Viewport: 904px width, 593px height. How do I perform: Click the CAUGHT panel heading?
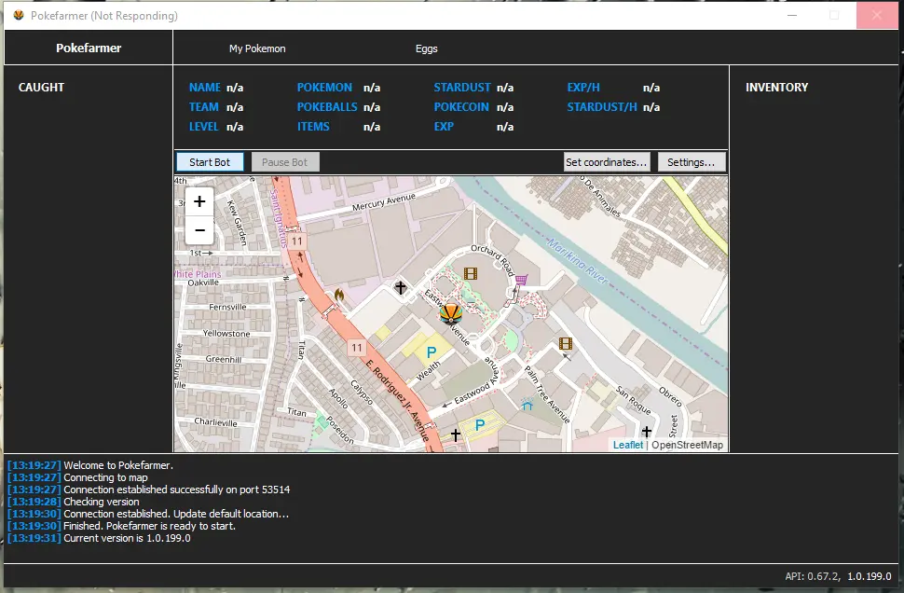click(41, 87)
